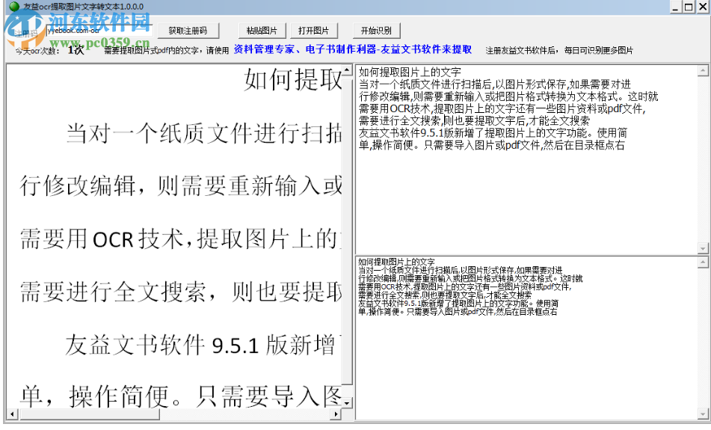Click the registration code input field
The height and width of the screenshot is (430, 711).
[x=99, y=31]
